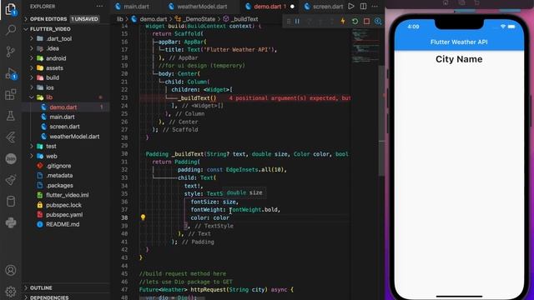The width and height of the screenshot is (534, 300).
Task: Open Accounts menu in activity bar
Action: [x=11, y=270]
